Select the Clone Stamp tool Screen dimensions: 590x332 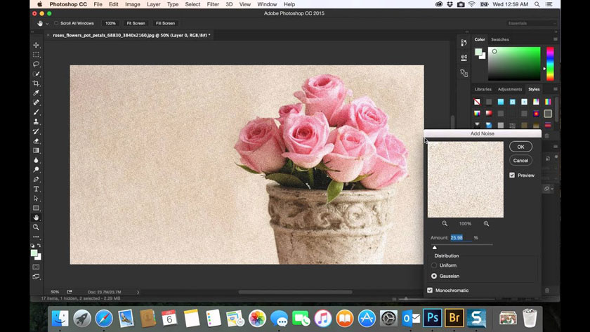pos(36,122)
